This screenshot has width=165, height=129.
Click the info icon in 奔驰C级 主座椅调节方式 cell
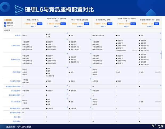click(160, 39)
